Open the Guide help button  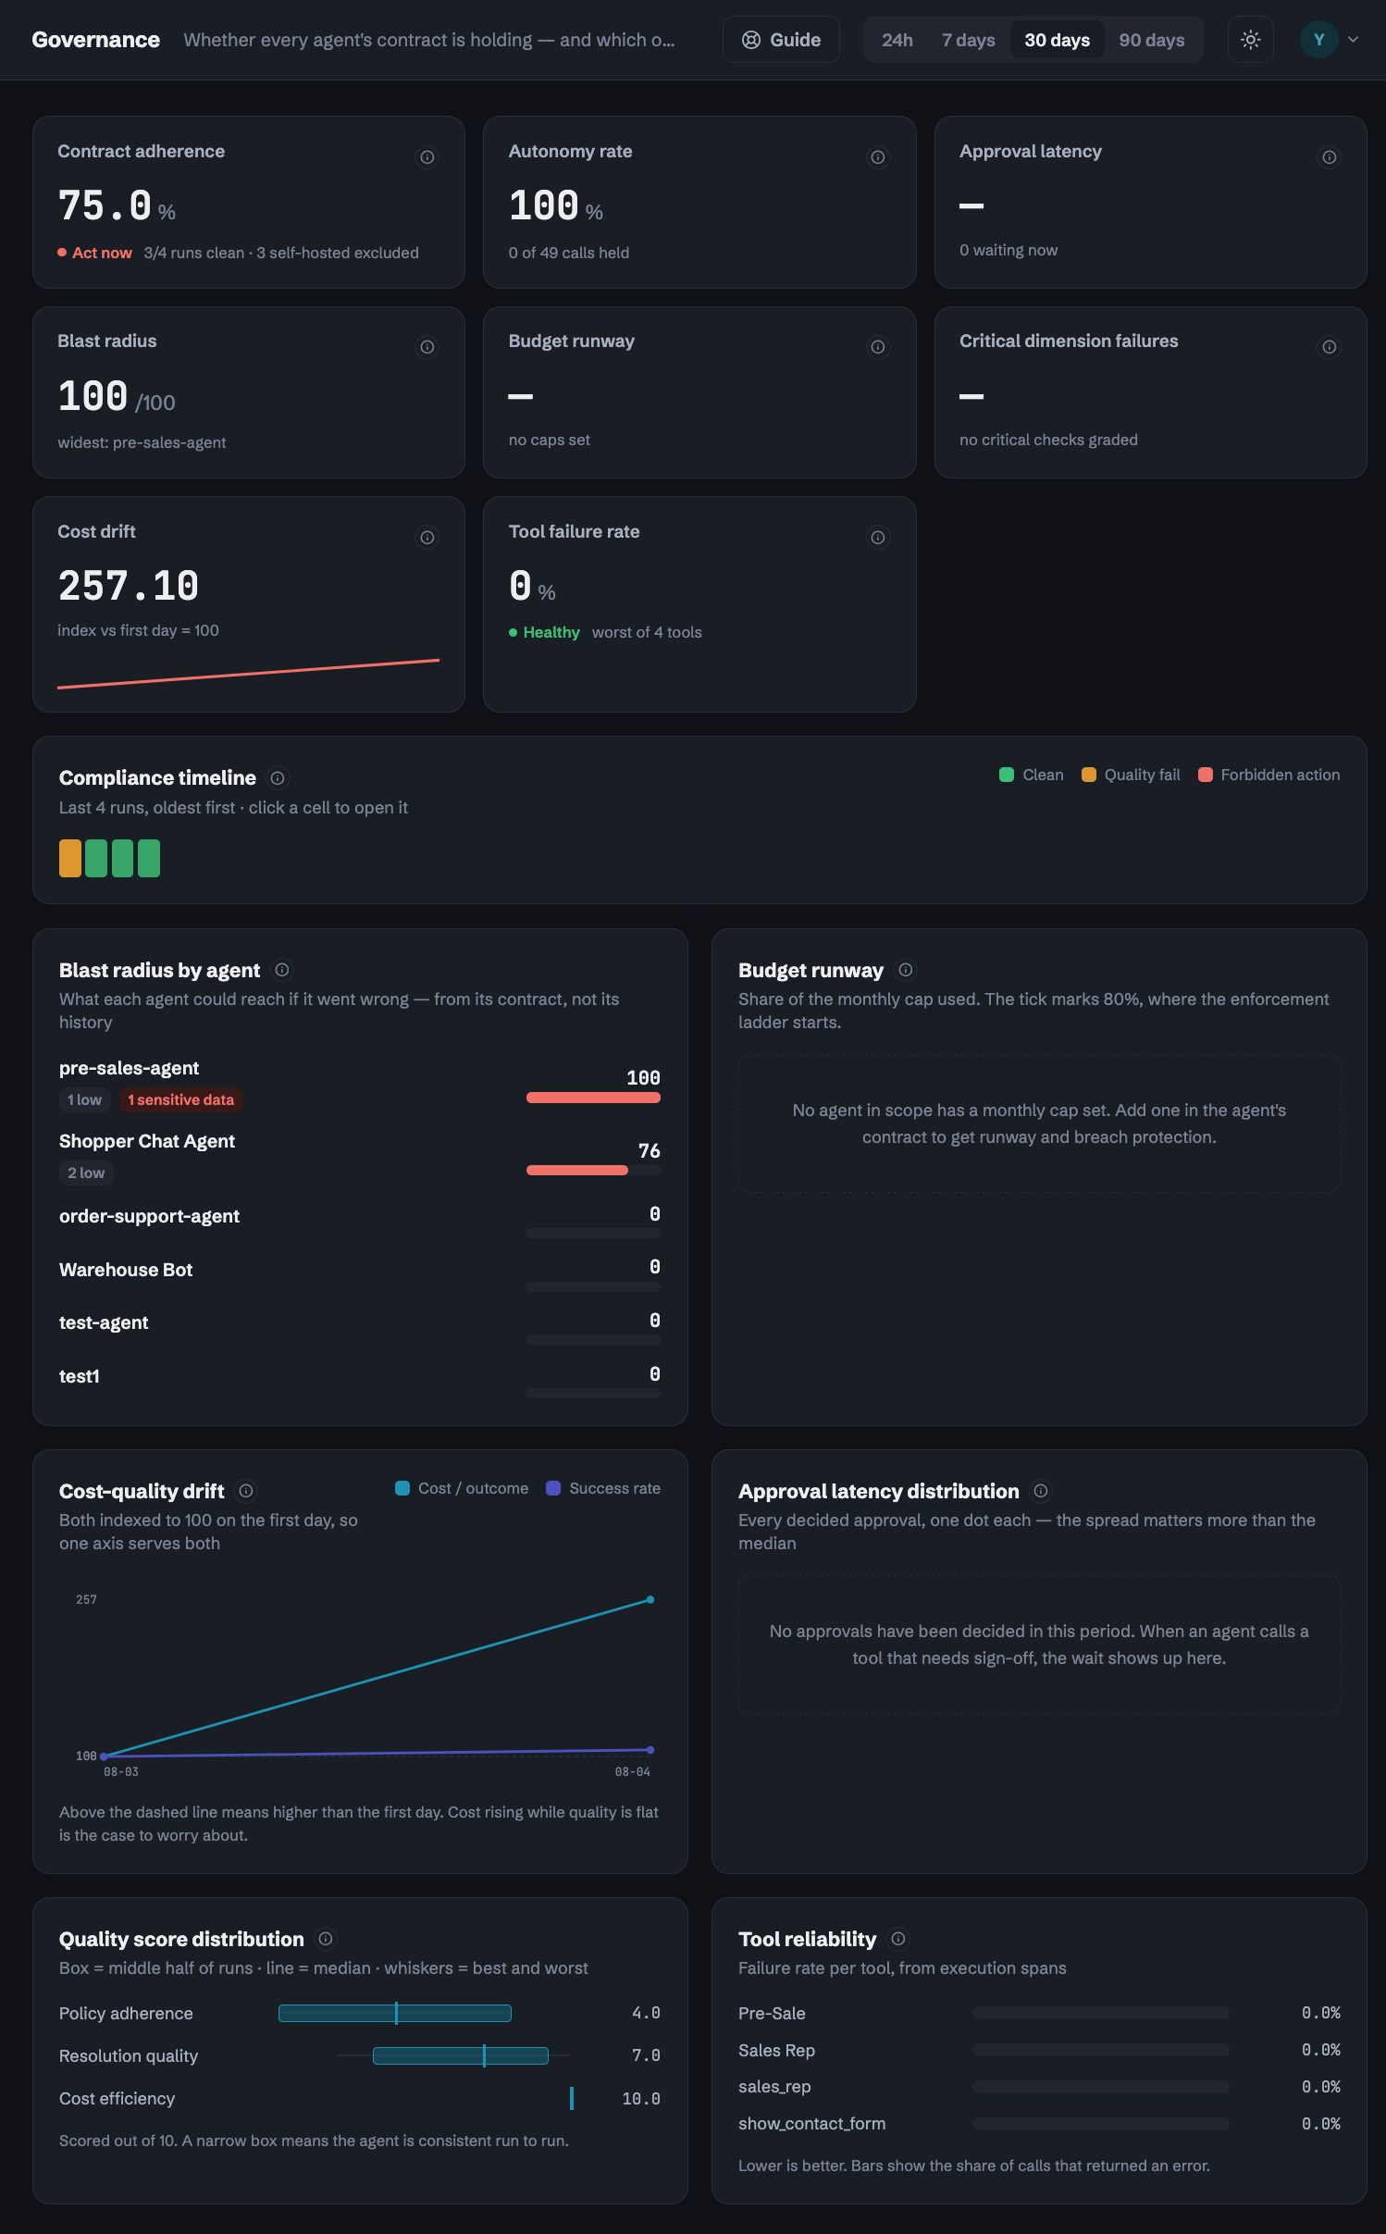(782, 40)
